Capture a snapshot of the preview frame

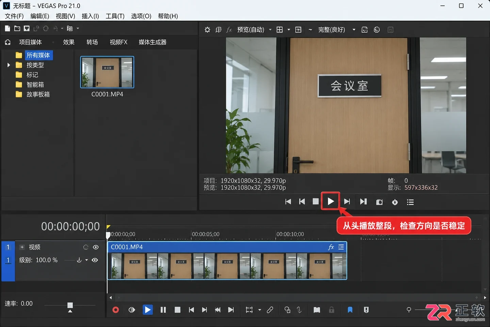point(379,202)
